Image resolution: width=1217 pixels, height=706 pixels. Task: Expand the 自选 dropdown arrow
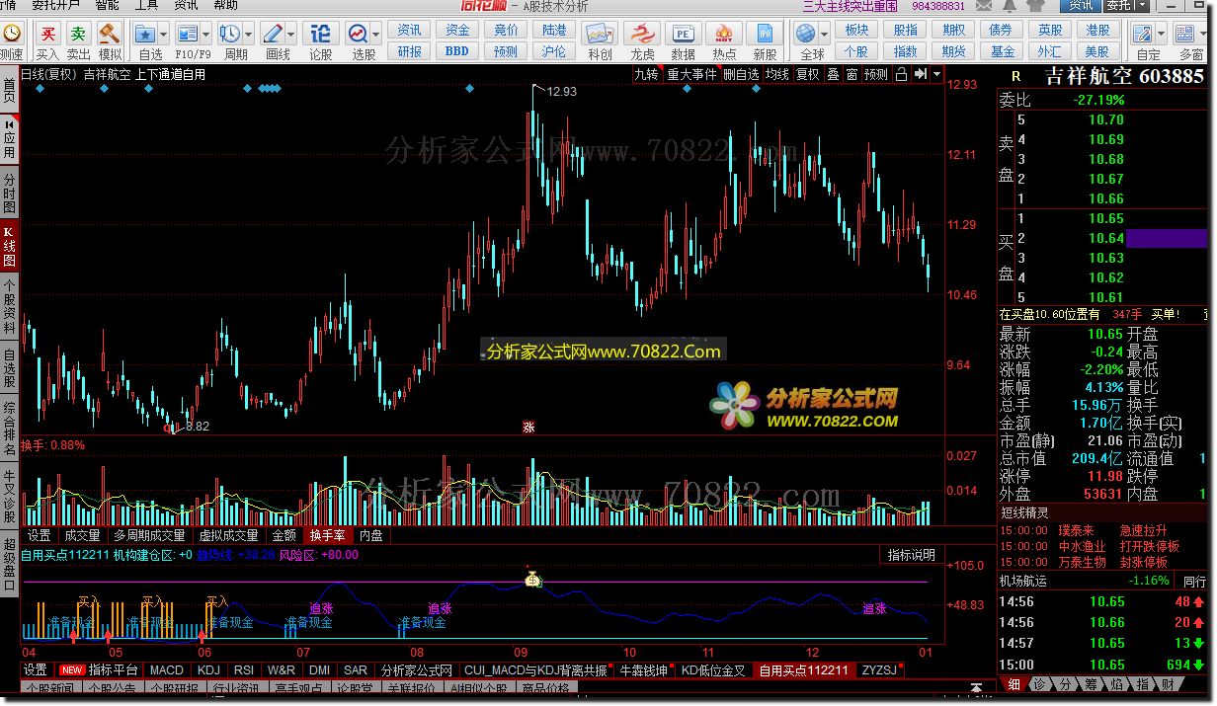(162, 35)
